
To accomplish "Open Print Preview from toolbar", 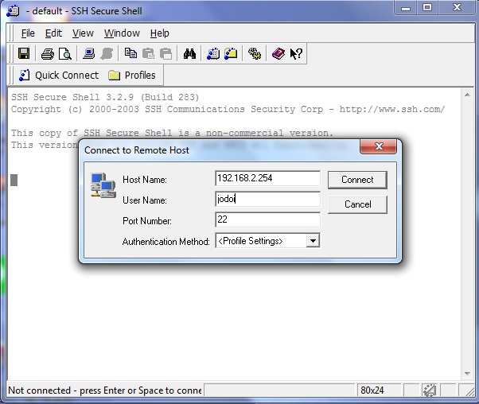I will [65, 54].
